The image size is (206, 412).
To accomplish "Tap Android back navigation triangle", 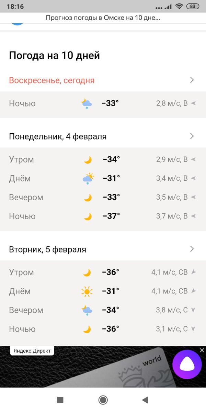I will [145, 400].
